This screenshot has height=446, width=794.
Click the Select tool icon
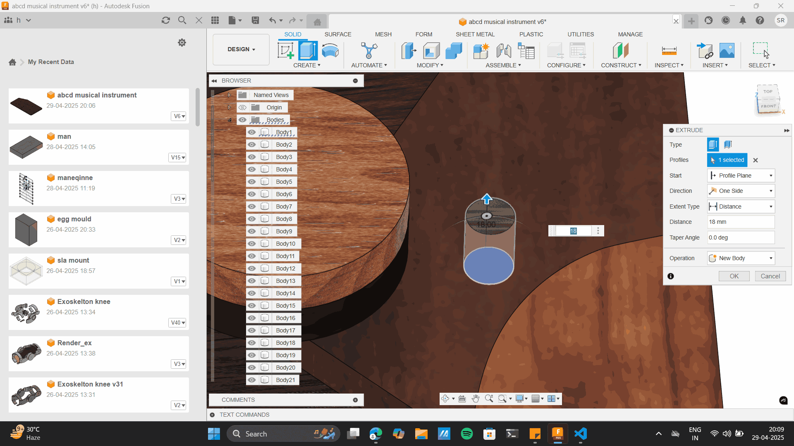(761, 51)
